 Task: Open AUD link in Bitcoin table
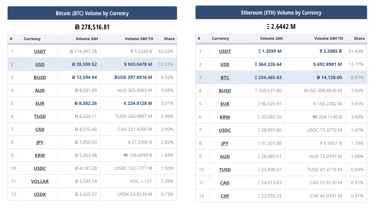tap(40, 90)
